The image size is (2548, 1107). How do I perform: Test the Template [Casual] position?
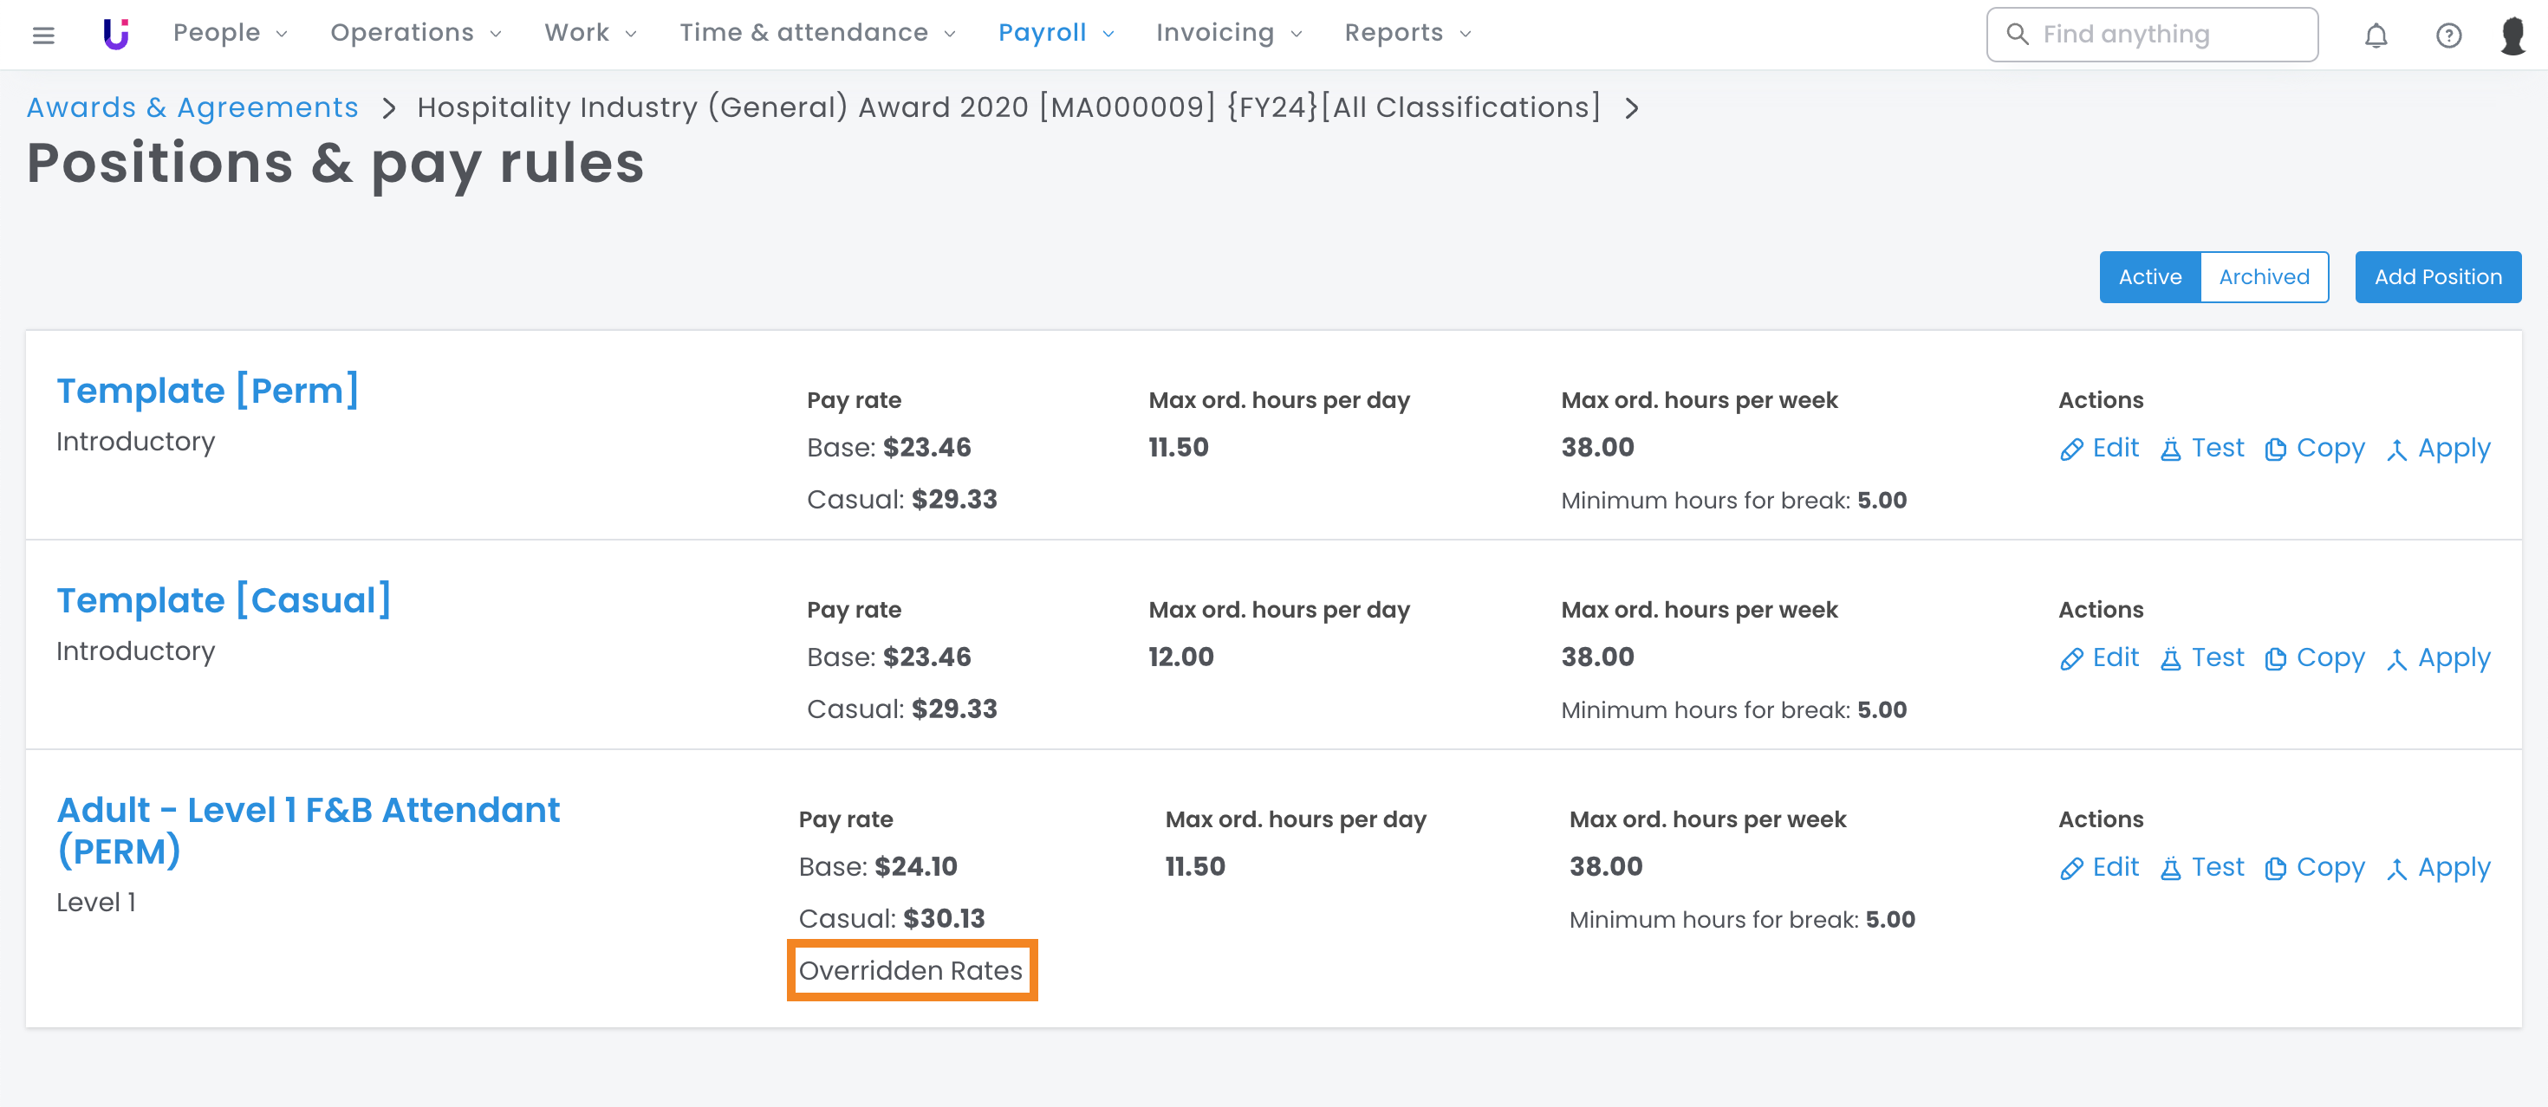[x=2202, y=658]
